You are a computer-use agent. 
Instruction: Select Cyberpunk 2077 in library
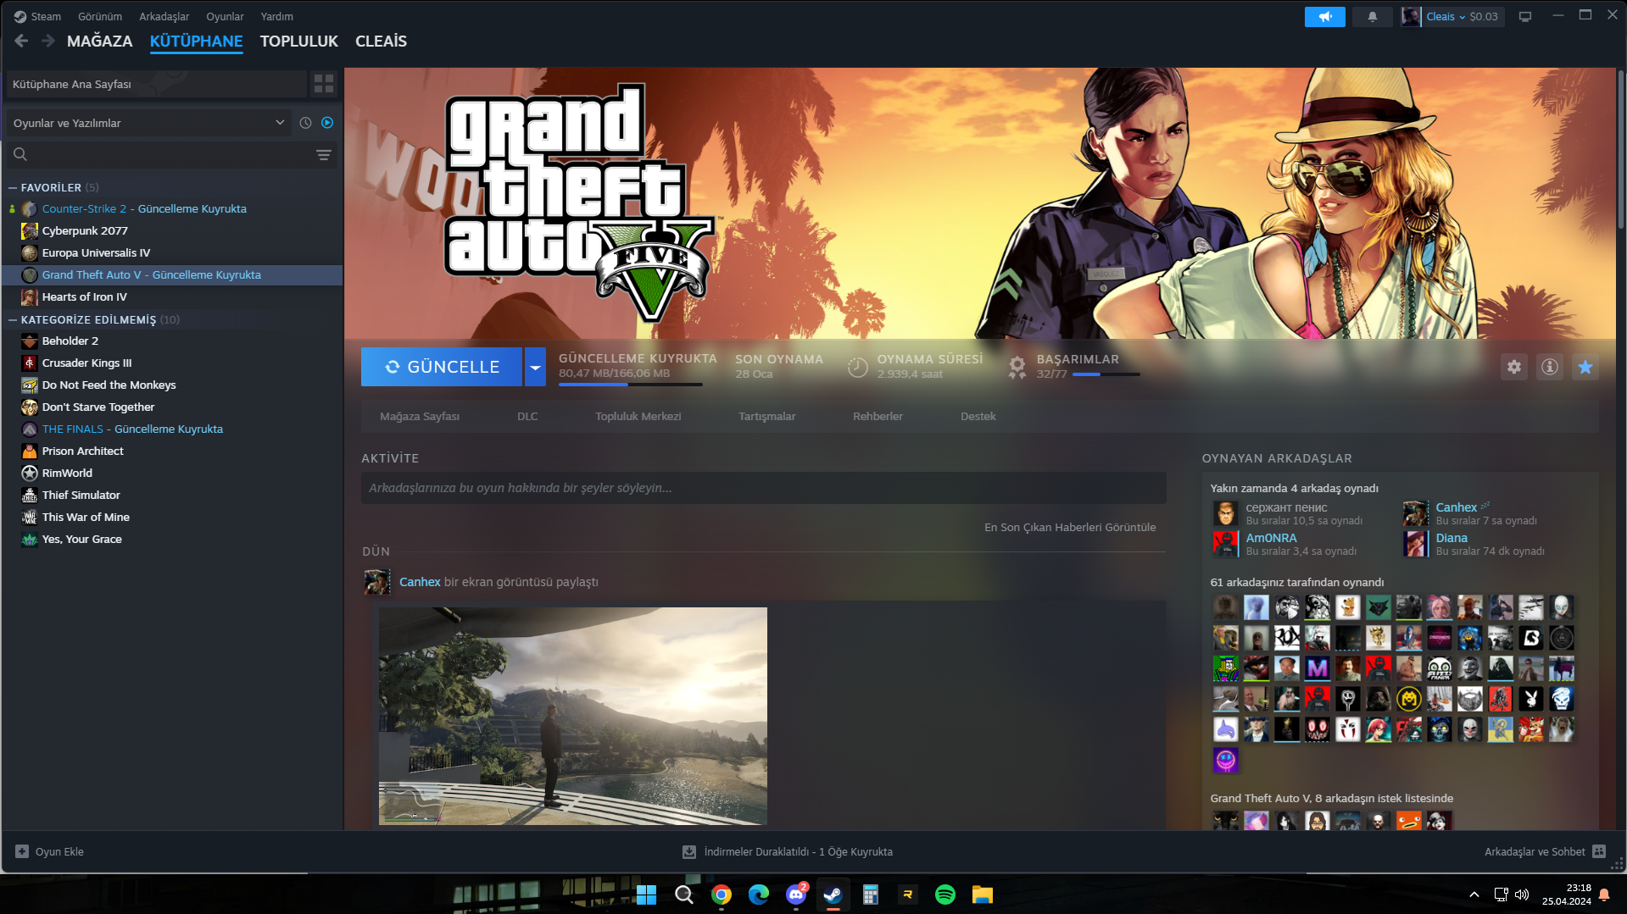(172, 230)
